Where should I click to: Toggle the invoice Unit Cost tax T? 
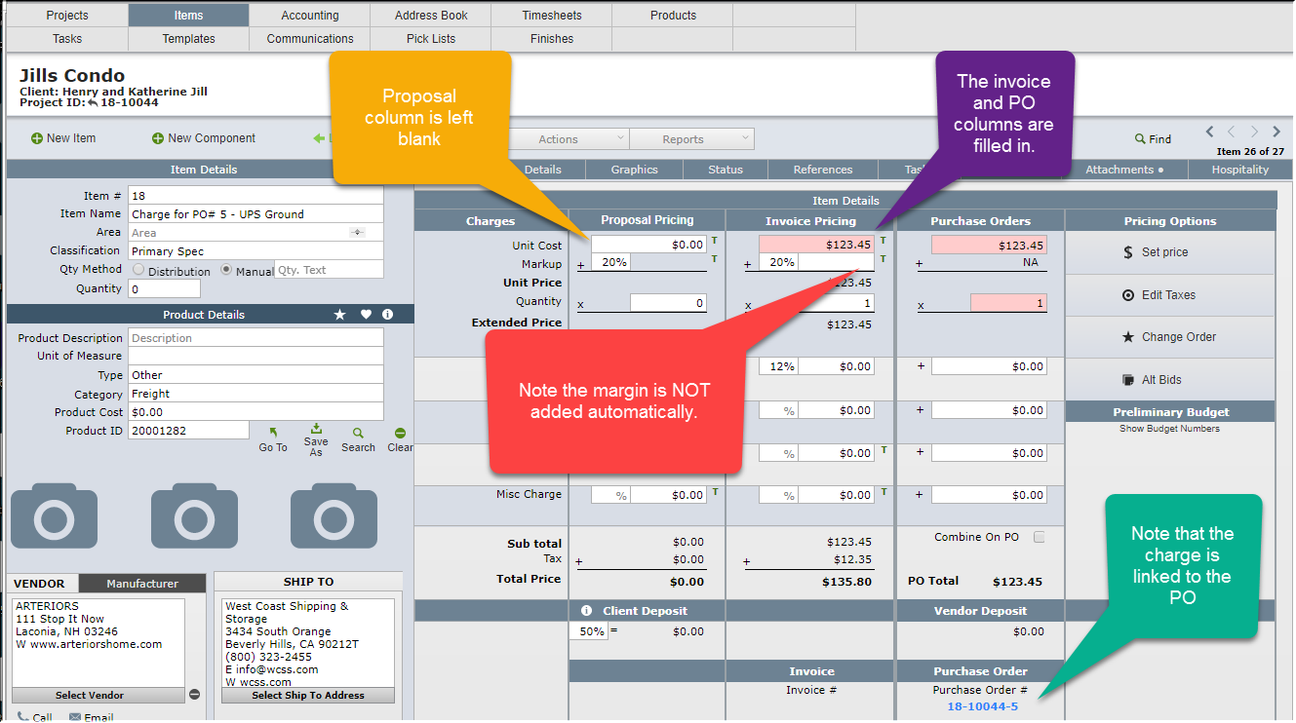(884, 241)
